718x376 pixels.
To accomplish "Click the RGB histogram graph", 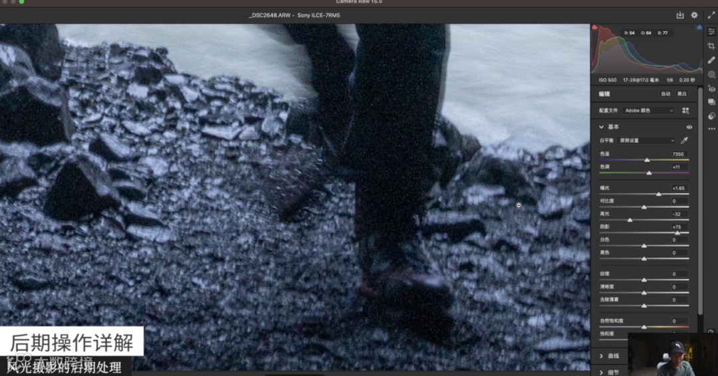I will pyautogui.click(x=647, y=49).
